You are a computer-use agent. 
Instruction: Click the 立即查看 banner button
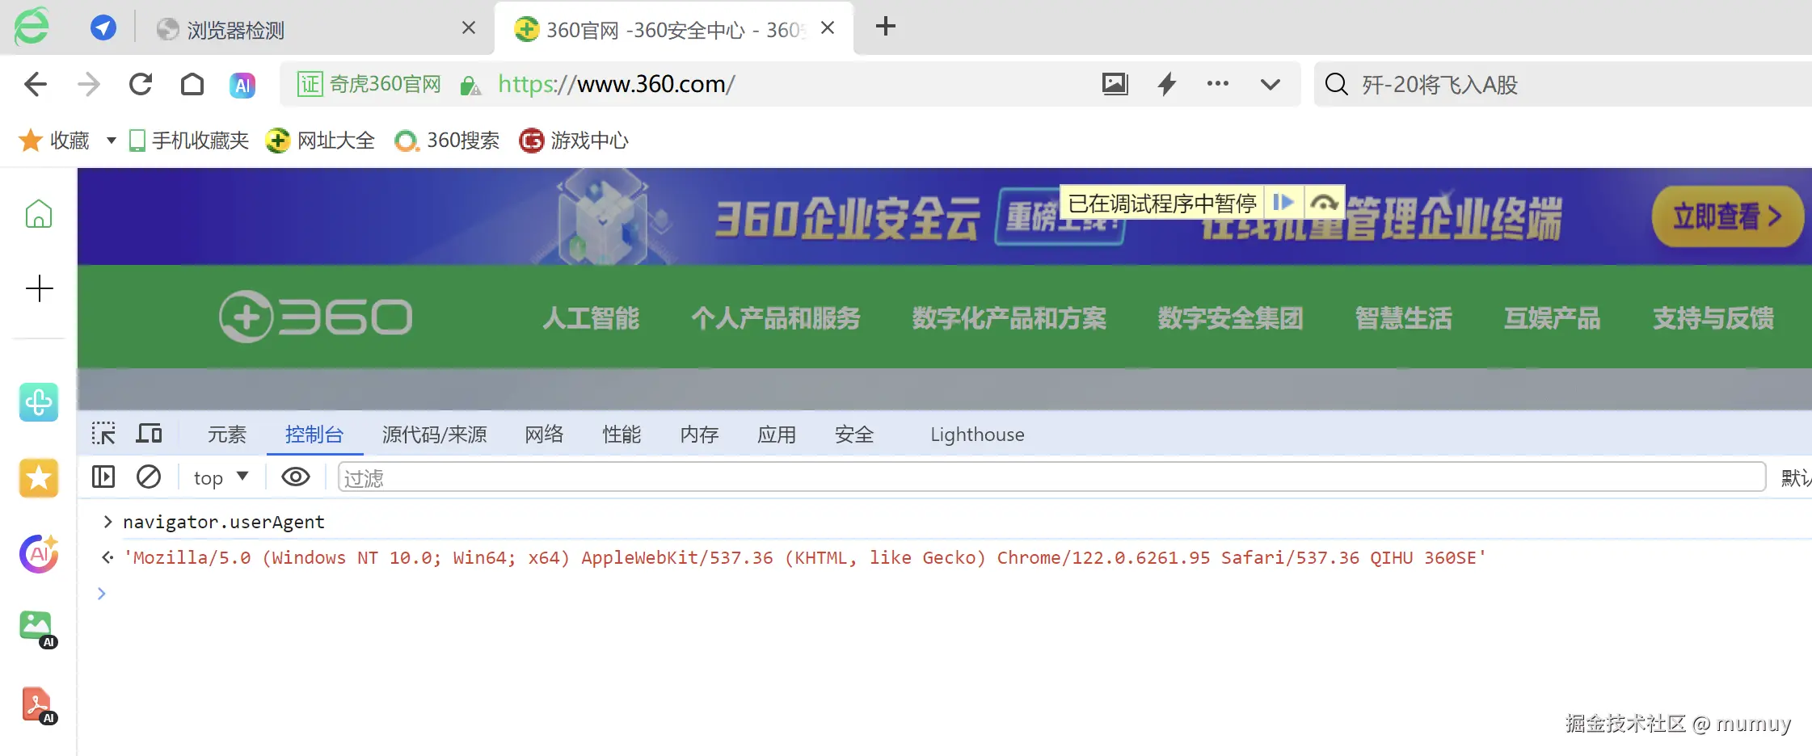coord(1727,216)
